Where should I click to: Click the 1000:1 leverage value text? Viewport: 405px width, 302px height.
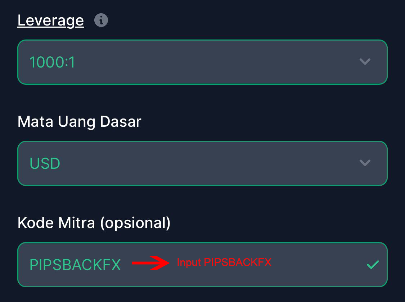(52, 62)
